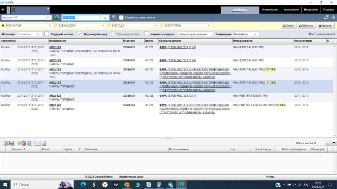Toggle the 'Содержит неполн...' checkbox

point(47,34)
